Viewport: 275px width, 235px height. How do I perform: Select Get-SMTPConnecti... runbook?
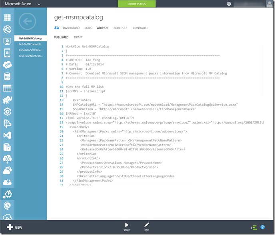[30, 44]
